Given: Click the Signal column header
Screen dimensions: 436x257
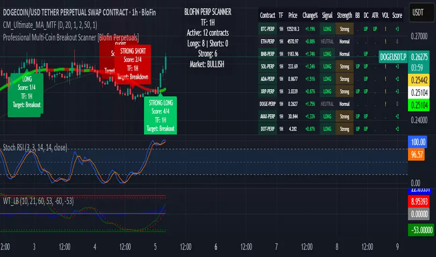Looking at the screenshot, I should click(327, 15).
